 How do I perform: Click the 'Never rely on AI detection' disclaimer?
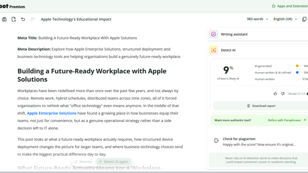(261, 160)
